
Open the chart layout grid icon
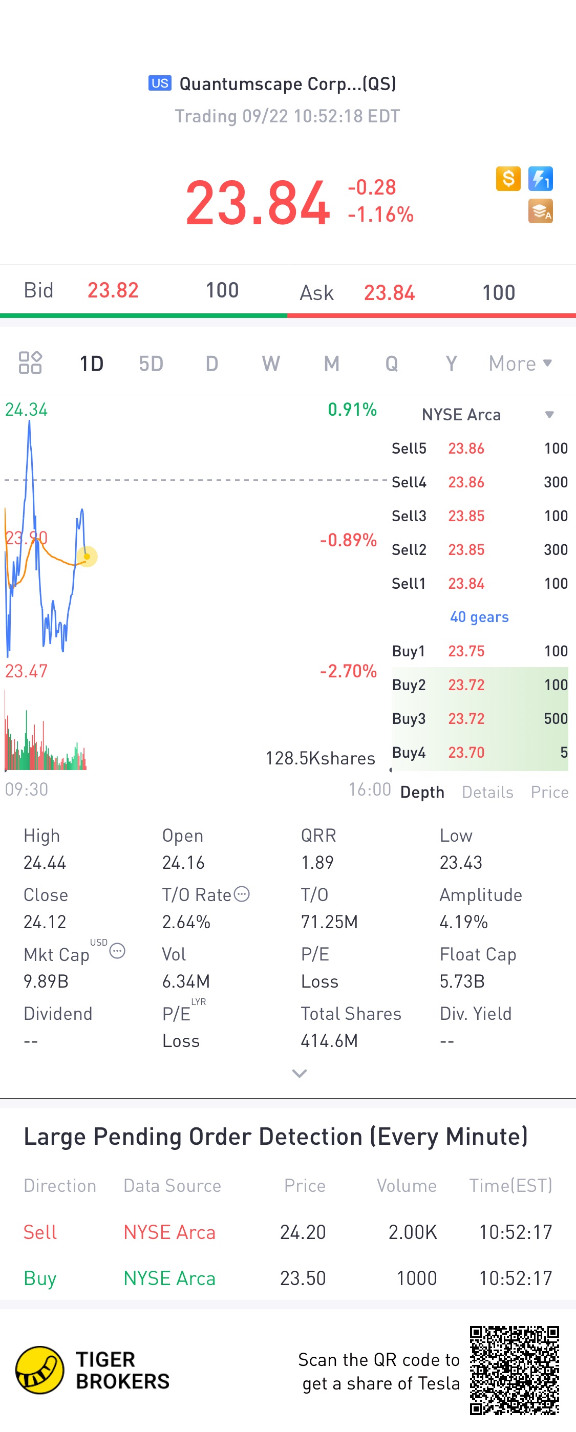click(x=30, y=362)
